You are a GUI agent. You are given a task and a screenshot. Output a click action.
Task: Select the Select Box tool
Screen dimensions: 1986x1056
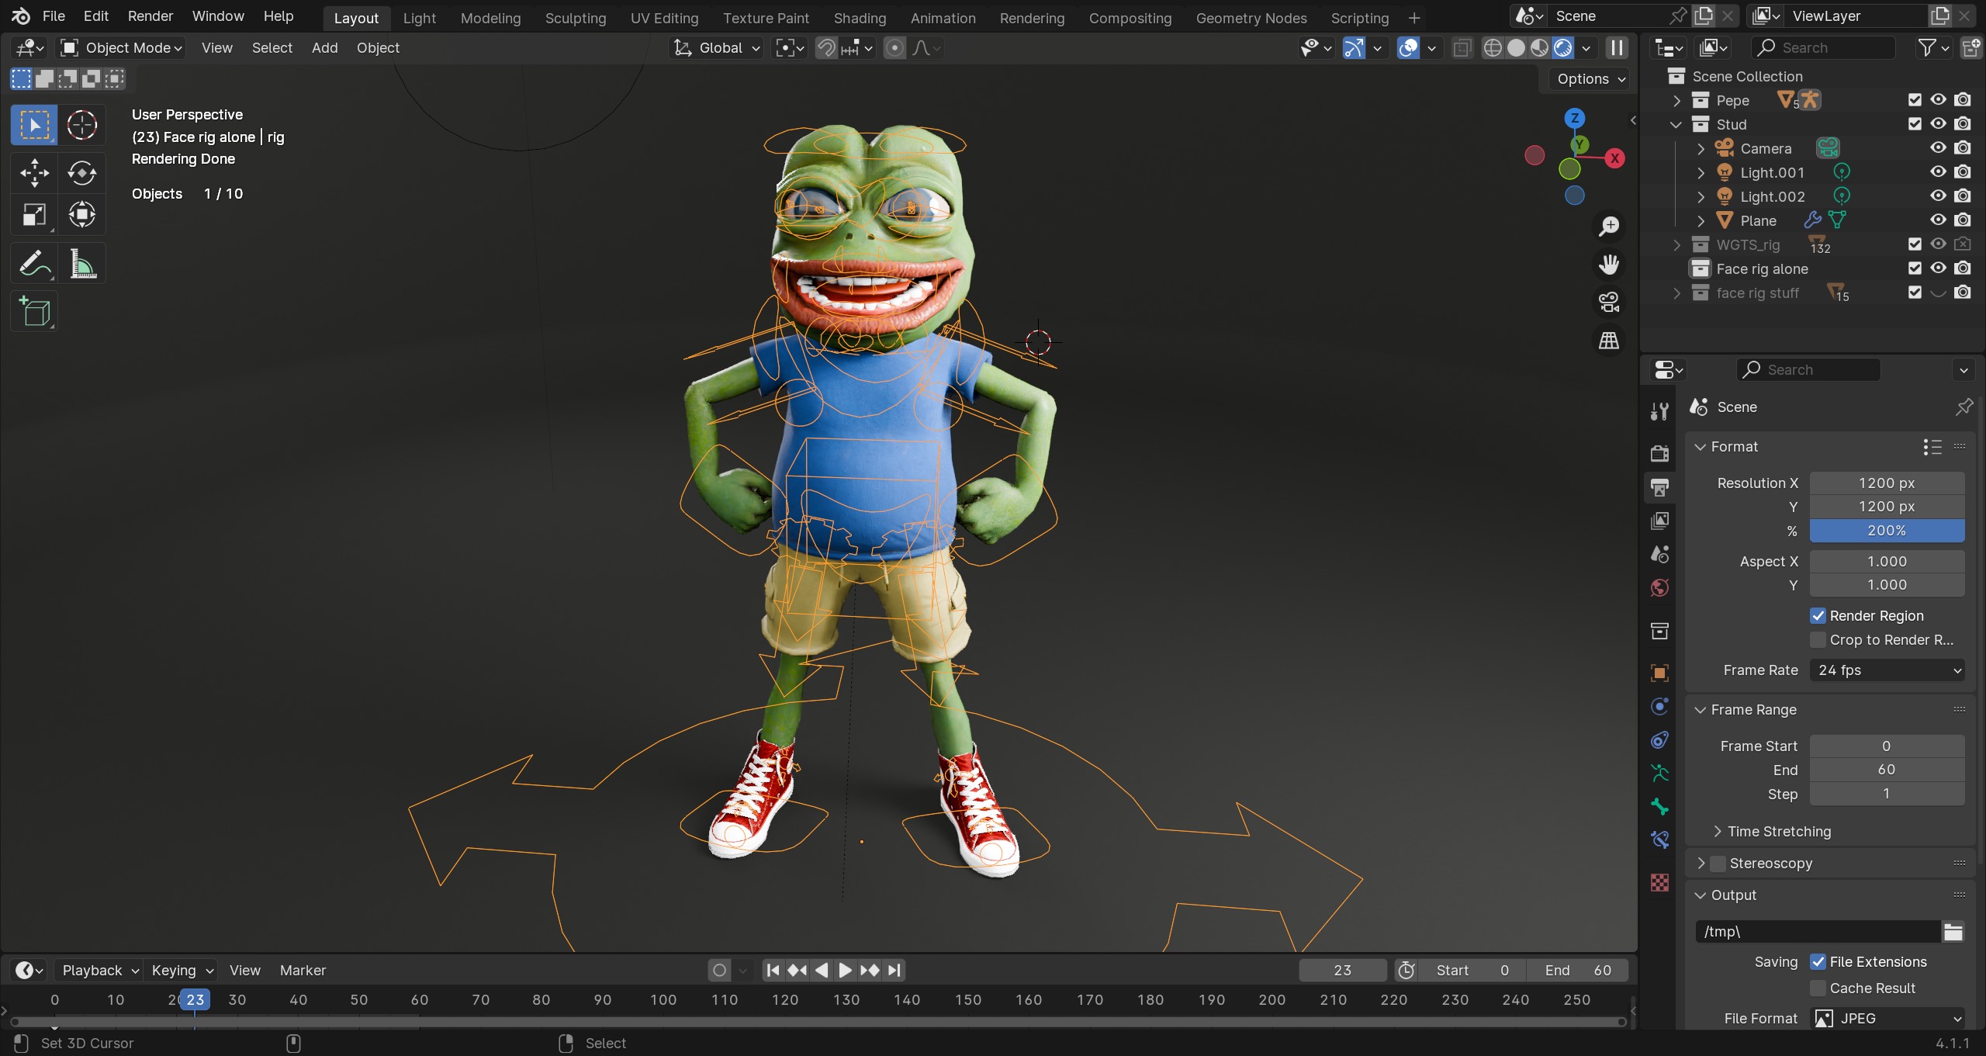(34, 125)
